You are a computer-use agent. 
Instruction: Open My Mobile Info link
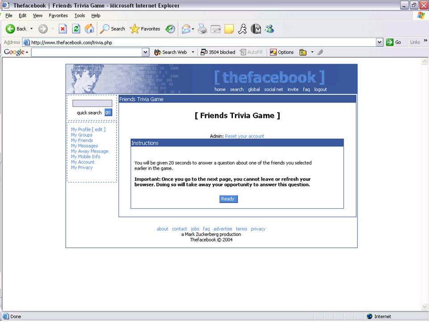point(86,157)
